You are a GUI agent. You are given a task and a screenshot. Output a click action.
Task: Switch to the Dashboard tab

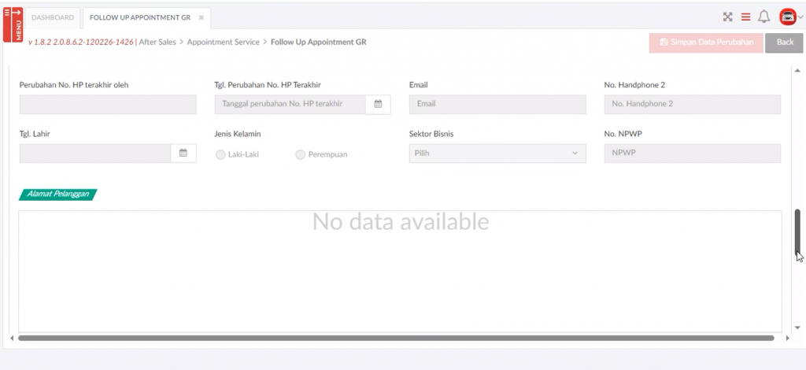tap(53, 17)
